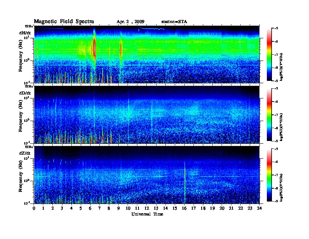309x239 pixels.
Task: Click the red burst near hour 6.5 in dH/dt
Action: click(94, 48)
